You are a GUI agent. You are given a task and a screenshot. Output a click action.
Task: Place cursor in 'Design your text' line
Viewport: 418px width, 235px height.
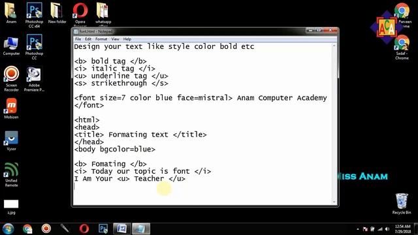(164, 46)
